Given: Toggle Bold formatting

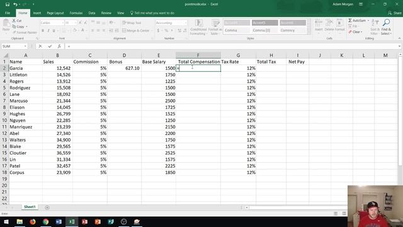Looking at the screenshot, I should [x=43, y=31].
